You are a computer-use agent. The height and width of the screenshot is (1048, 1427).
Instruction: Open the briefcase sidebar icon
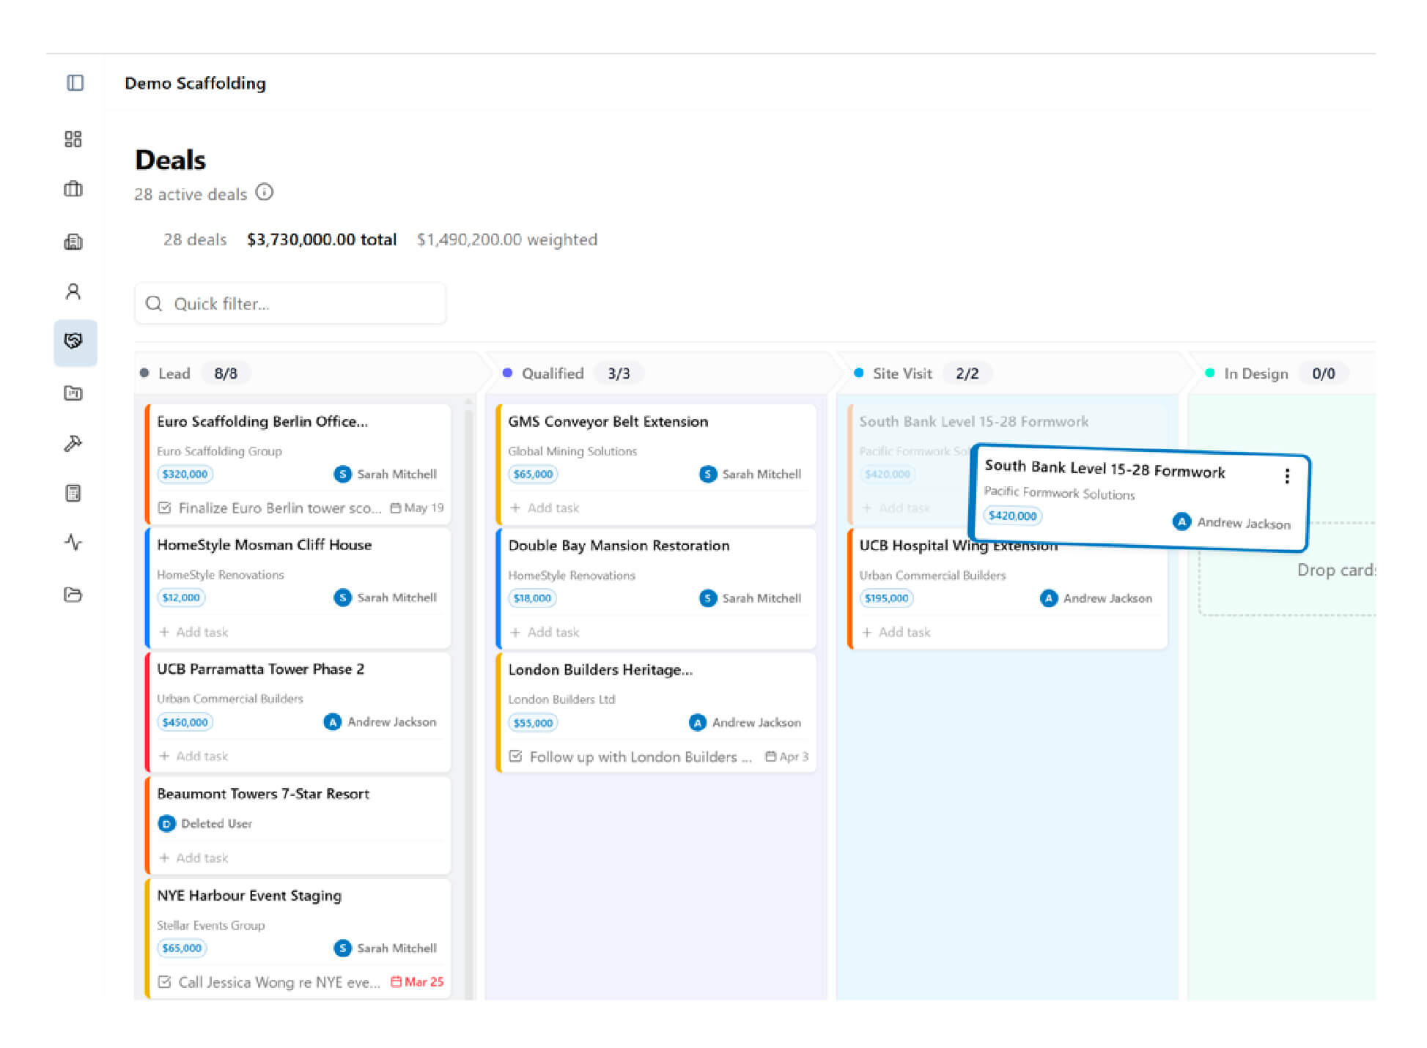pyautogui.click(x=73, y=190)
